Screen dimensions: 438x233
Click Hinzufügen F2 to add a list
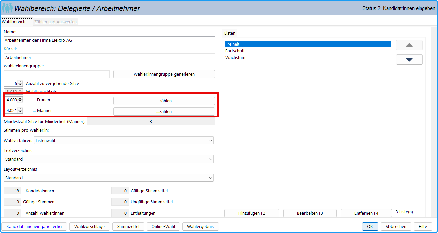click(x=252, y=213)
